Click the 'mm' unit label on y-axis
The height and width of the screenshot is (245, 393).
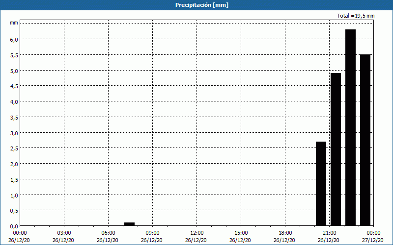point(14,23)
